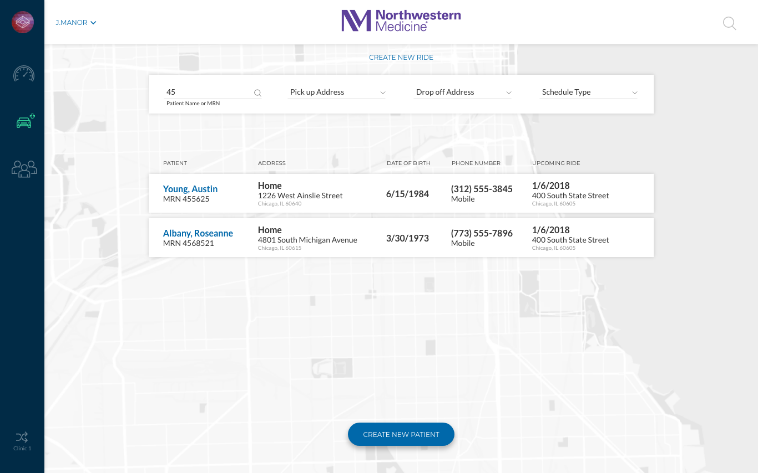Click the Create New Ride heading
758x473 pixels.
(x=401, y=58)
